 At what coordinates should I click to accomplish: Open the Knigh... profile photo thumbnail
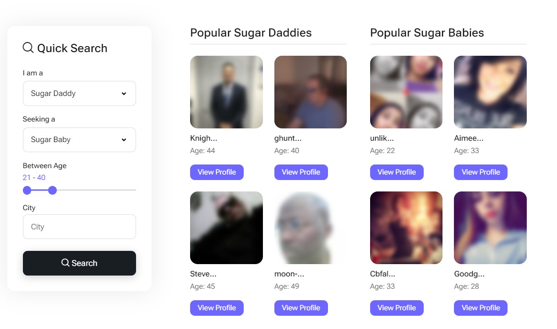226,92
